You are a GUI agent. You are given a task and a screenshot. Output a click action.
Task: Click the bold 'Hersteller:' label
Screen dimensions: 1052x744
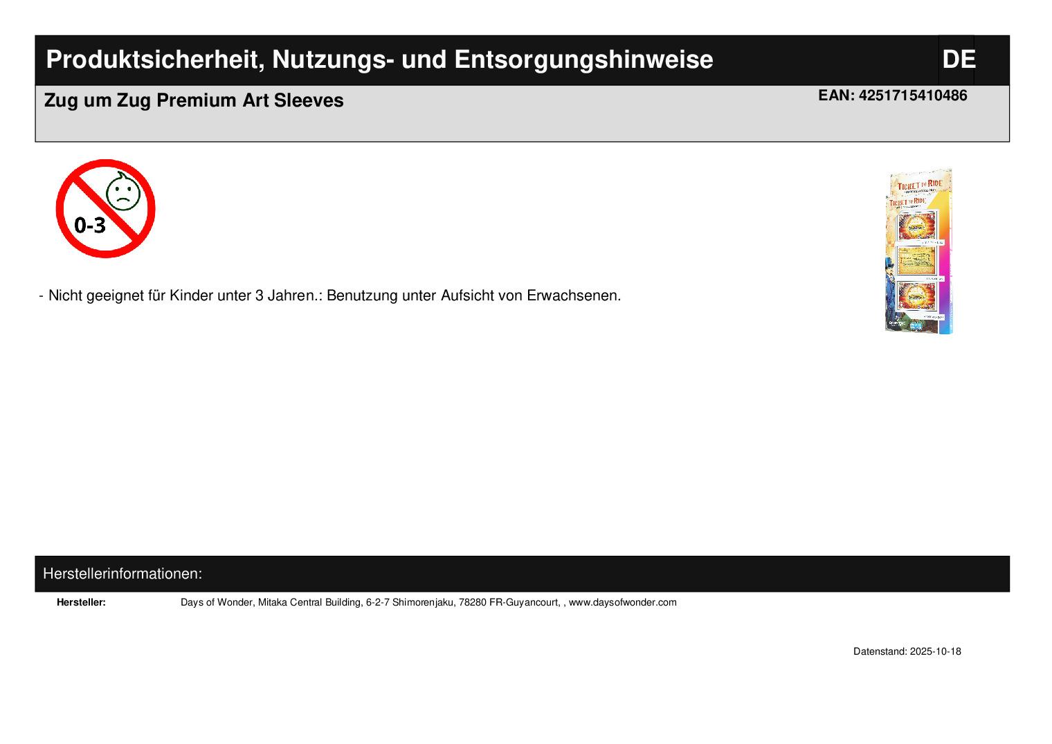[81, 602]
